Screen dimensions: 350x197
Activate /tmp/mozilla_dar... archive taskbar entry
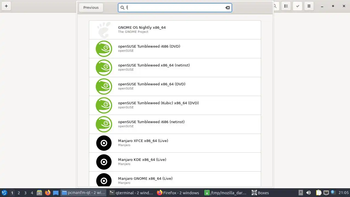click(x=226, y=193)
